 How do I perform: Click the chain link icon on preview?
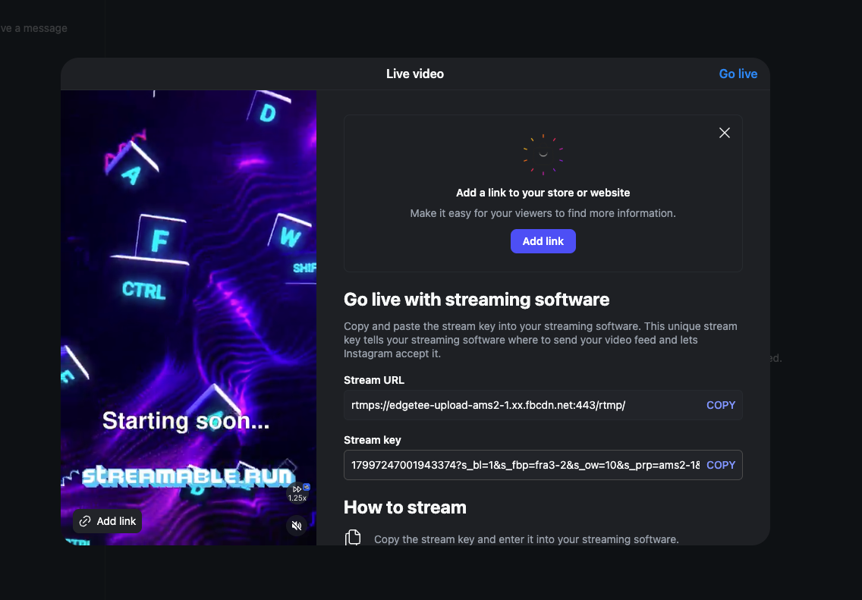pos(85,521)
